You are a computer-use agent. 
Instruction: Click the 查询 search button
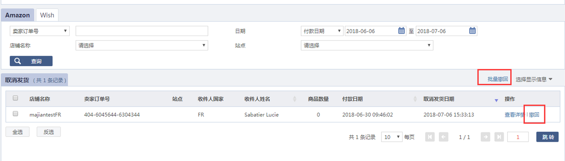[x=31, y=61]
